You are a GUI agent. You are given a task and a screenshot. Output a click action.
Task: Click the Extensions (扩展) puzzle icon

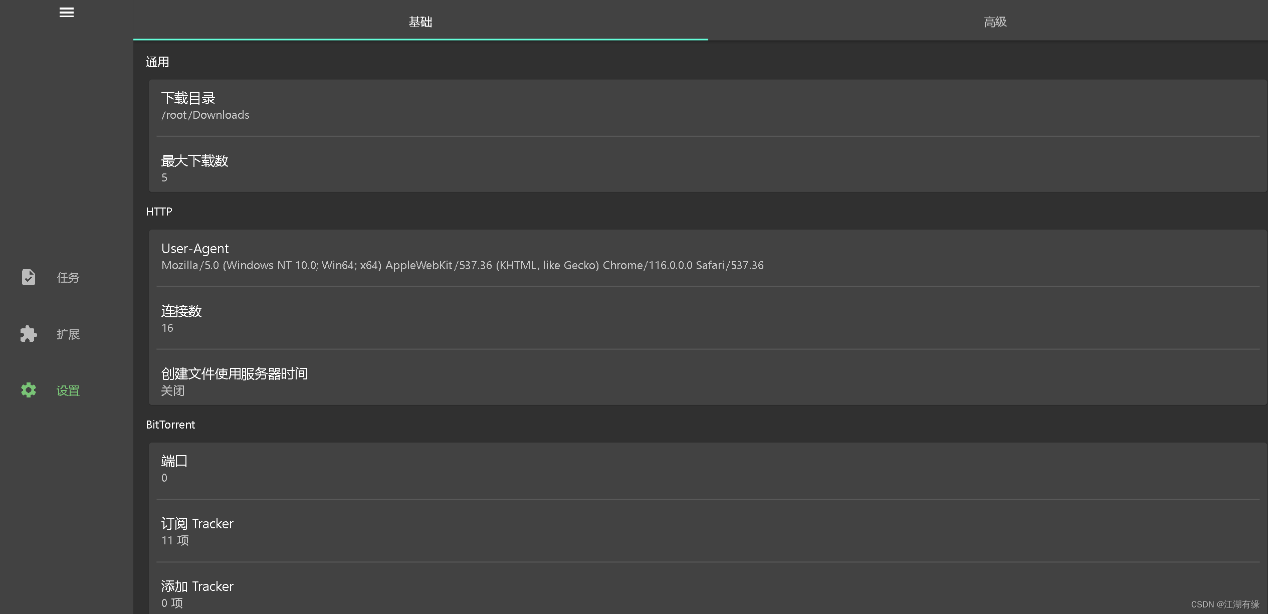29,334
